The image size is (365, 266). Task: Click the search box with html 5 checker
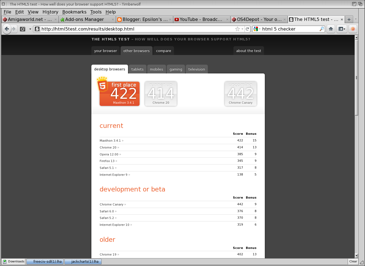[290, 29]
